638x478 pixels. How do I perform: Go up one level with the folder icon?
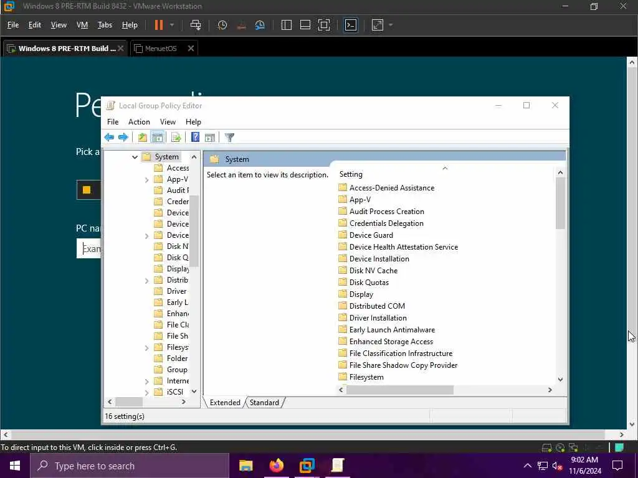click(x=142, y=138)
